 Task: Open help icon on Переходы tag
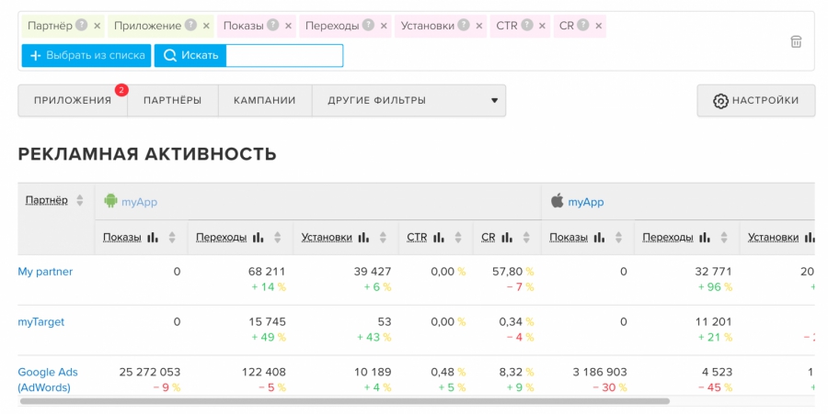coord(369,25)
